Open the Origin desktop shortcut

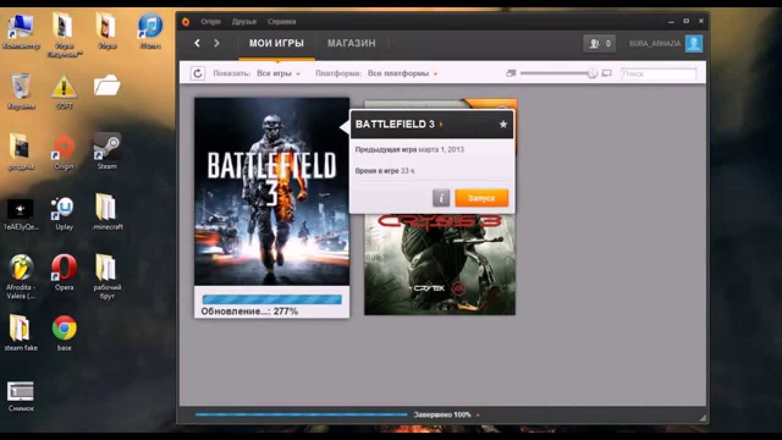tap(64, 152)
